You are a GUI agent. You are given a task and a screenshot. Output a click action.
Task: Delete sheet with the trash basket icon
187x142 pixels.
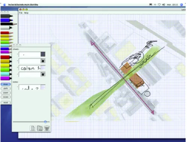click(47, 128)
